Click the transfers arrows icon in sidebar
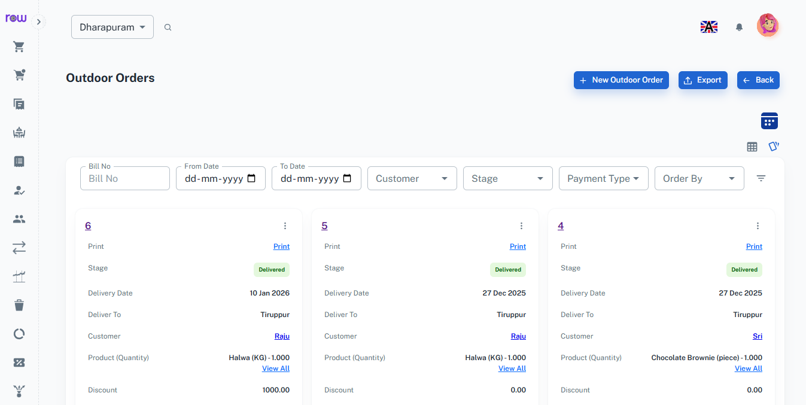 19,247
